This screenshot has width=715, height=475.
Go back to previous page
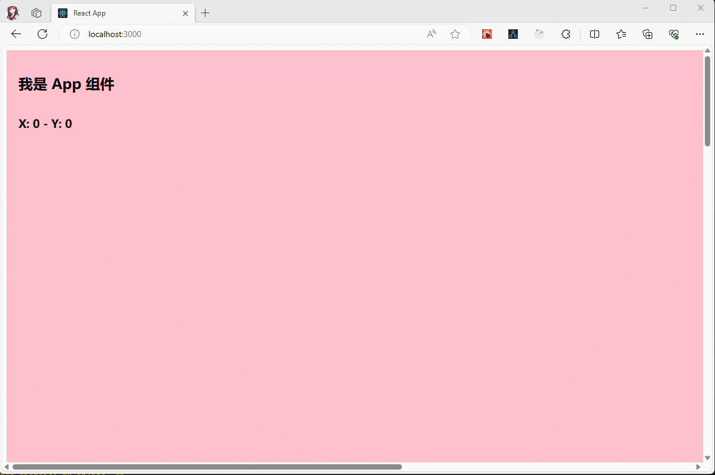[x=16, y=34]
